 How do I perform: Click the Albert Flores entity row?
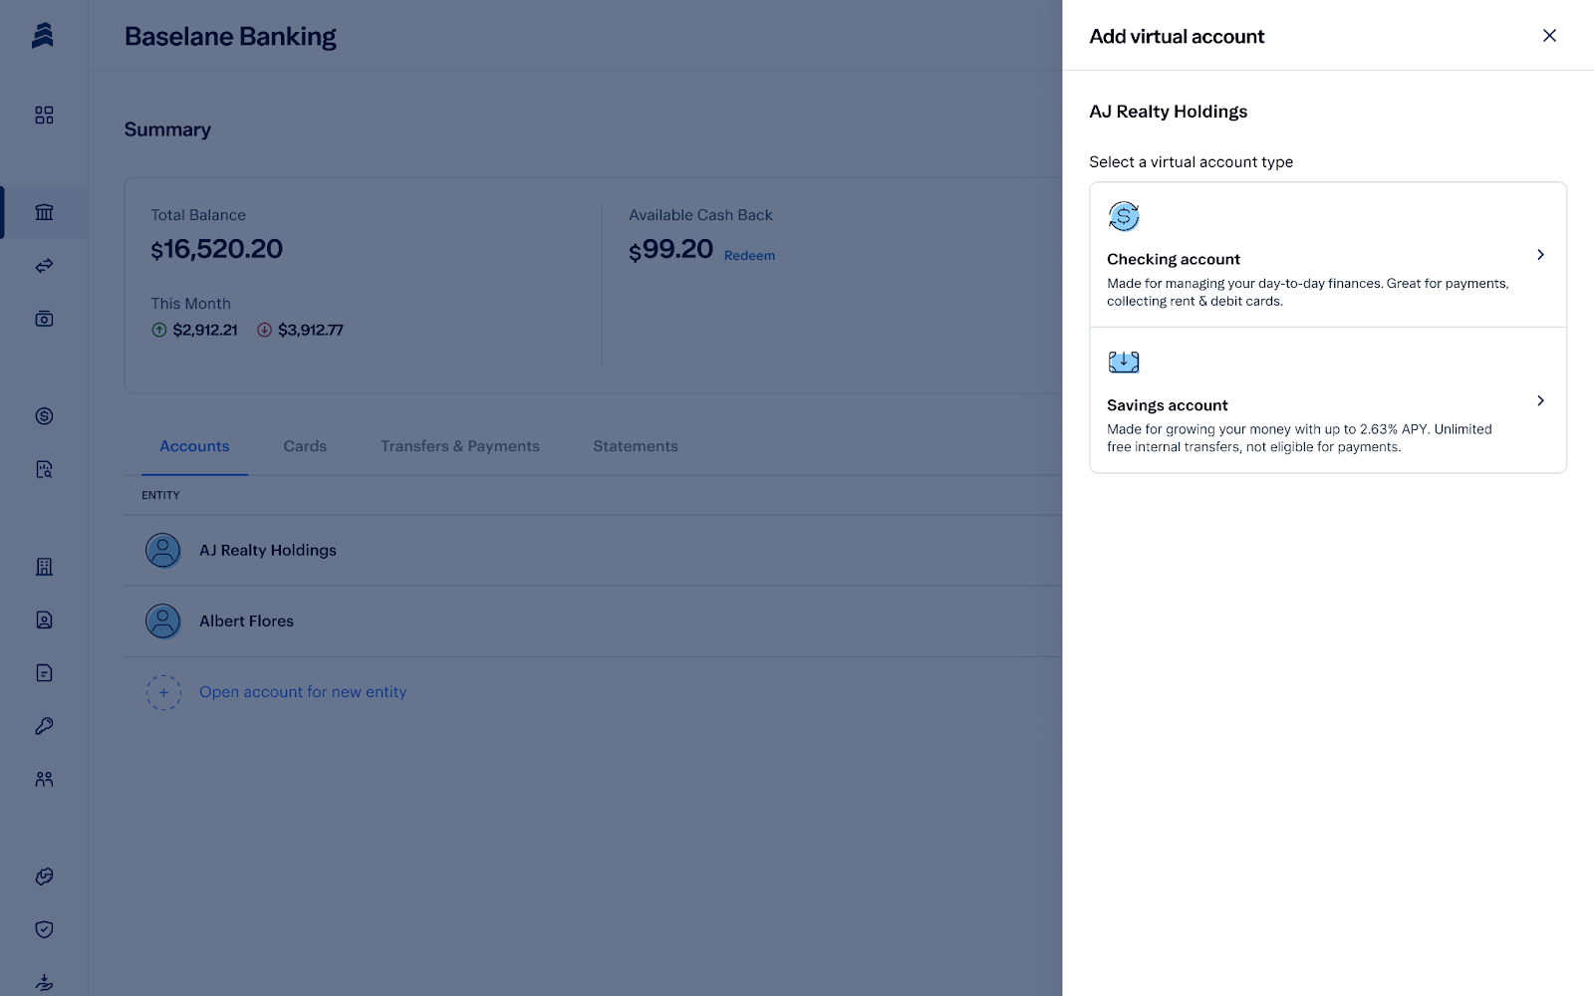(x=593, y=621)
